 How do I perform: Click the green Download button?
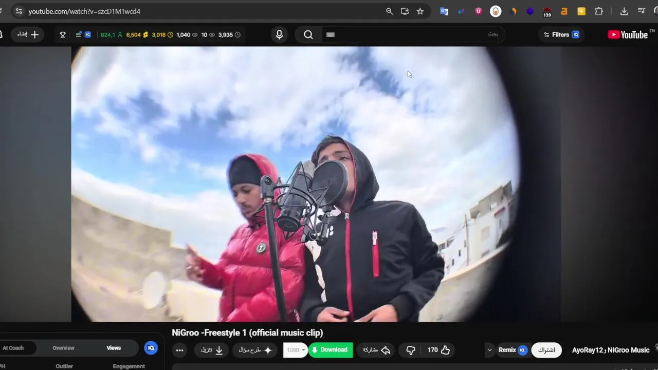click(x=331, y=350)
